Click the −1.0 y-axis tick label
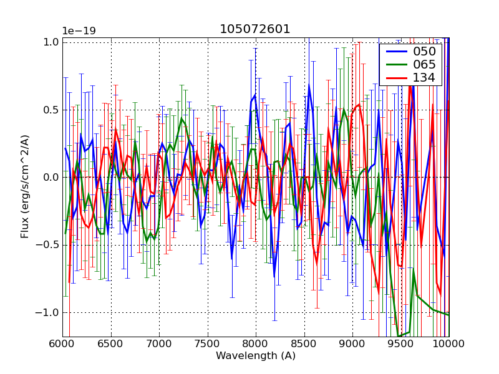The image size is (499, 374). [x=49, y=312]
